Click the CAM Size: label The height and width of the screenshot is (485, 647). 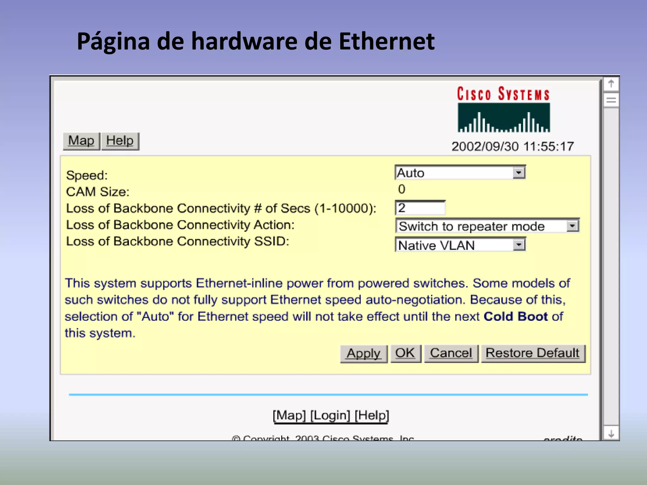pos(98,192)
